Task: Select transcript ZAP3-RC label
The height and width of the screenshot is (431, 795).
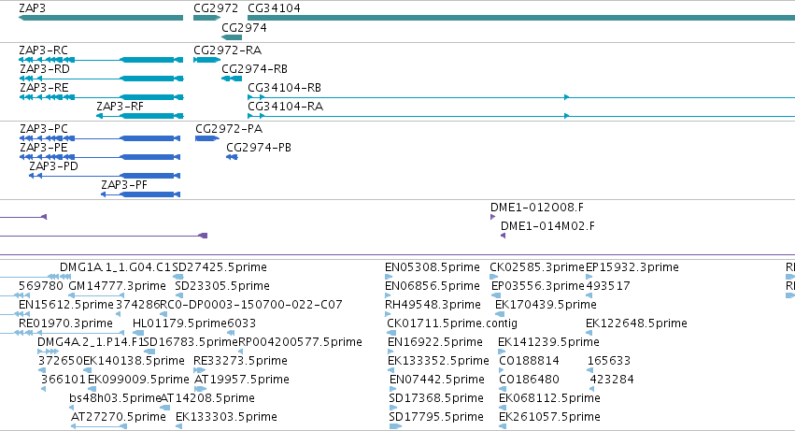Action: (x=43, y=50)
